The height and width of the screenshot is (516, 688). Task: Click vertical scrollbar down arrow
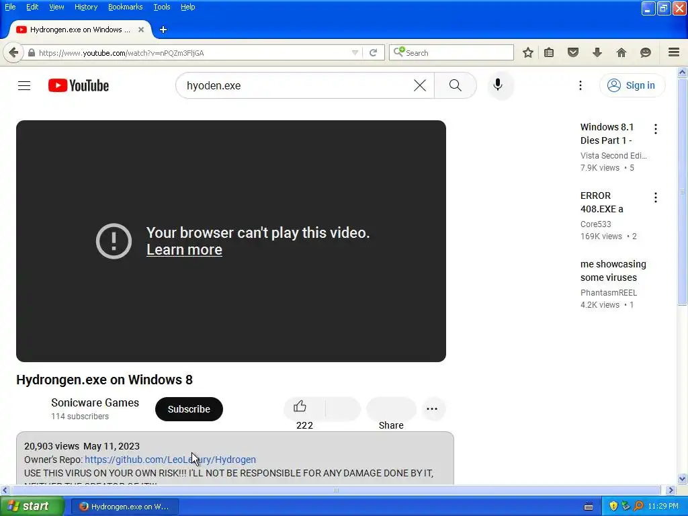(683, 478)
